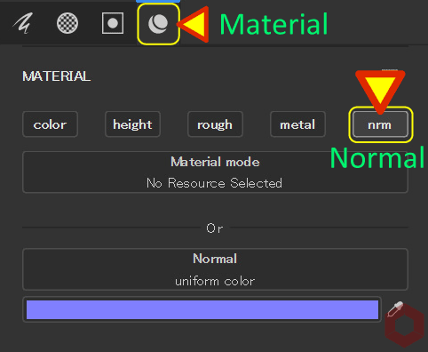Toggle the color channel button

pyautogui.click(x=50, y=124)
